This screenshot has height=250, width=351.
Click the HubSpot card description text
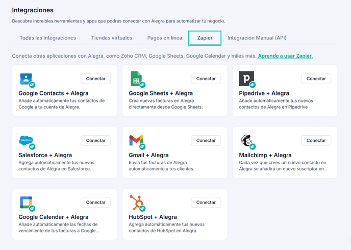[166, 228]
